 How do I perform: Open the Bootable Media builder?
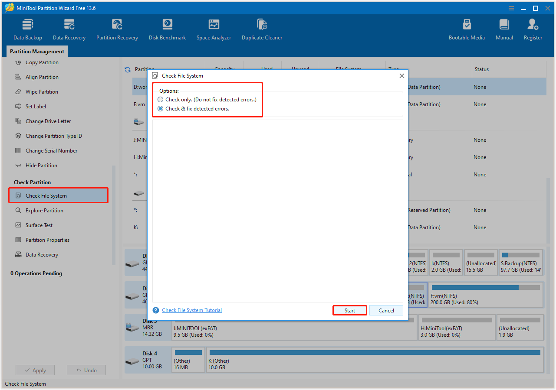pyautogui.click(x=467, y=28)
